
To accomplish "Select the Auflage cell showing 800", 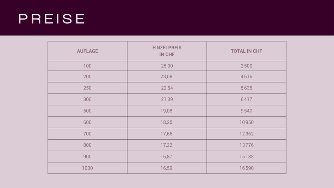I will click(x=87, y=145).
